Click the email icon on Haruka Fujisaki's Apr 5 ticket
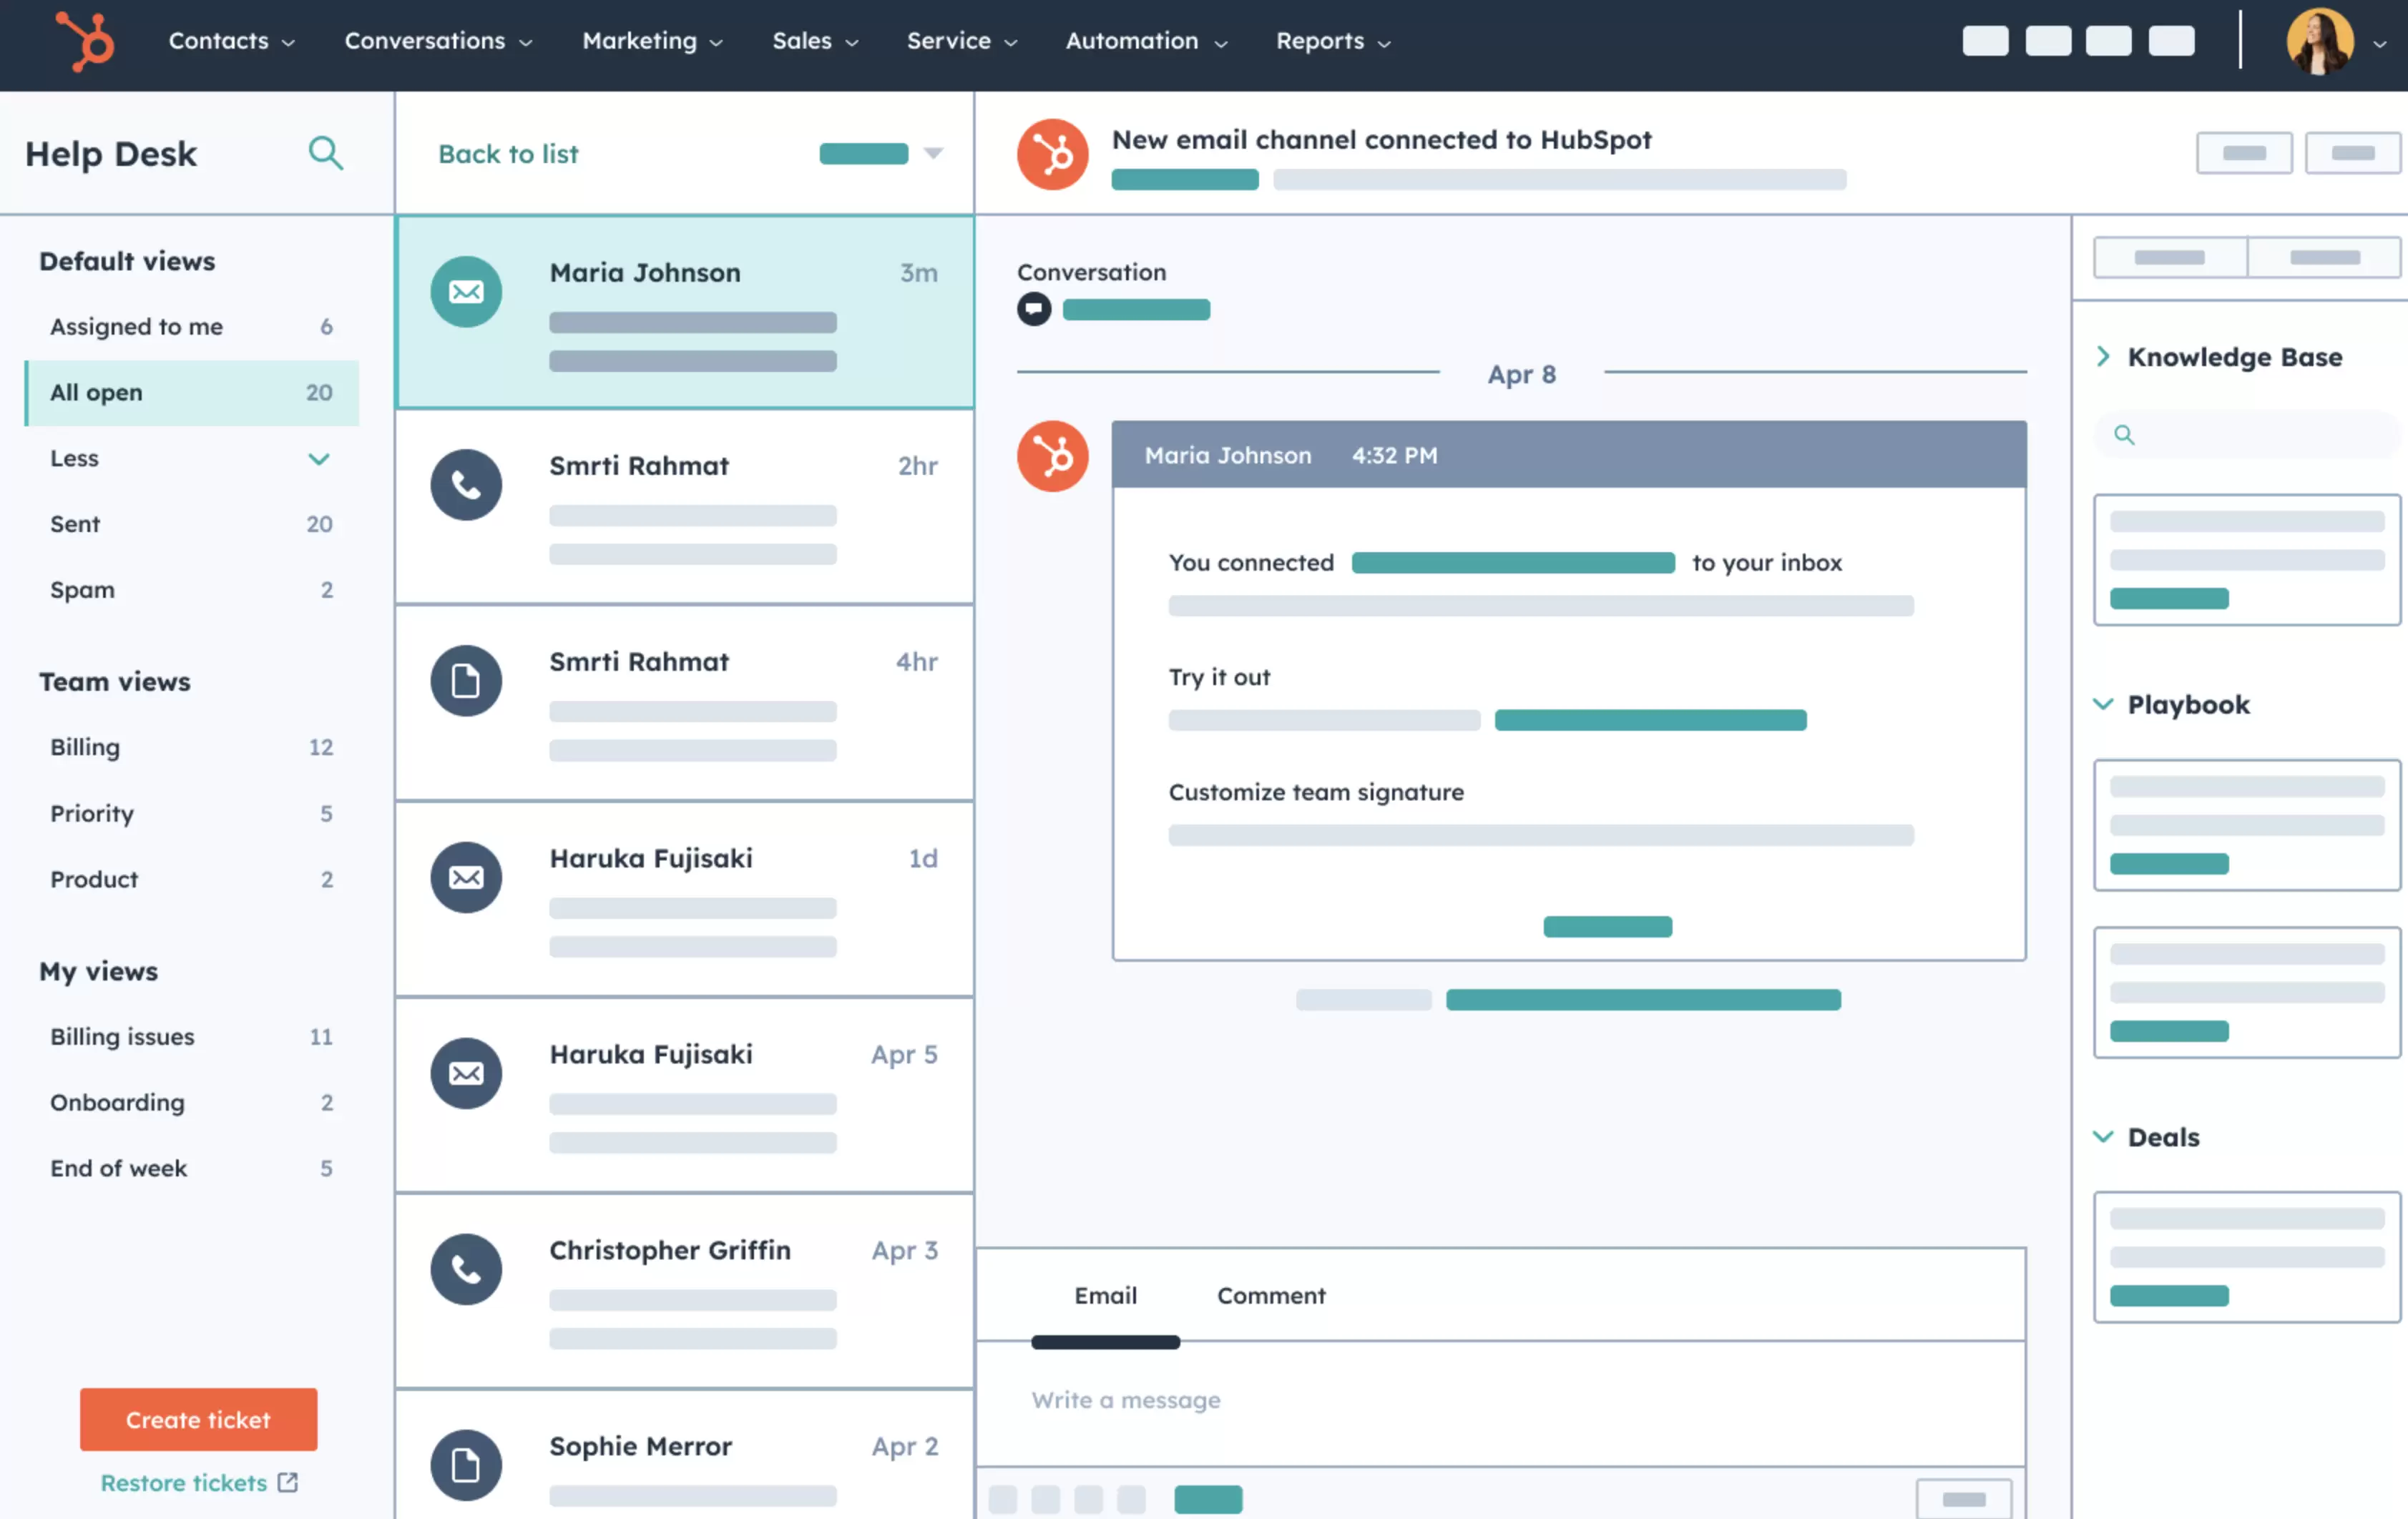Viewport: 2408px width, 1519px height. coord(466,1072)
